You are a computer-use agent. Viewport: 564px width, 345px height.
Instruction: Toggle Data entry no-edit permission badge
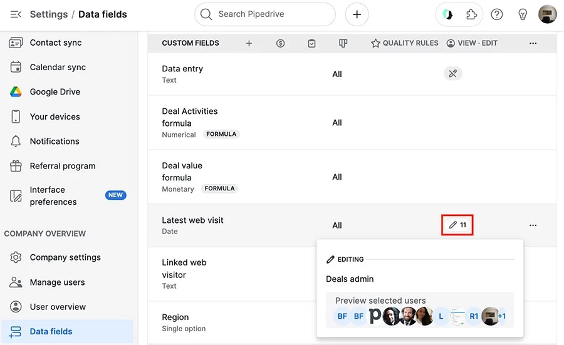pyautogui.click(x=453, y=74)
